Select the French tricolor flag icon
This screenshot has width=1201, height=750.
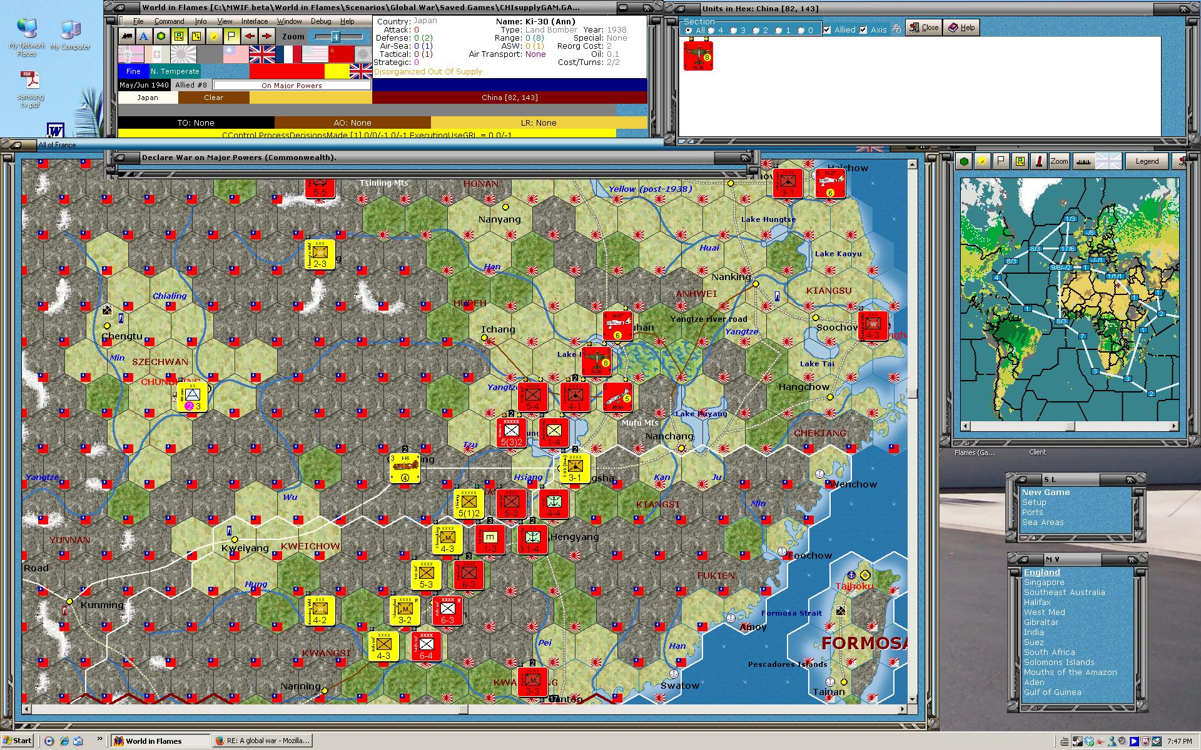(288, 54)
